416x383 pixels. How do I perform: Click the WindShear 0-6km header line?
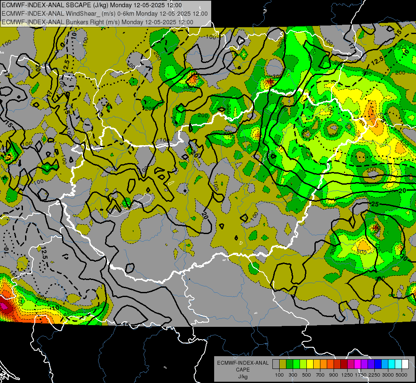coord(105,14)
